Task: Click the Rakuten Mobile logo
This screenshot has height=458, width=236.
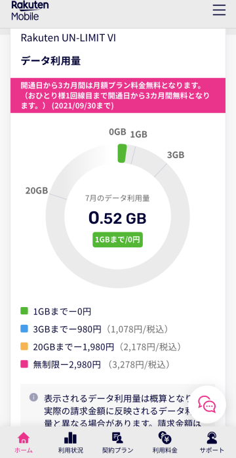Action: point(29,10)
